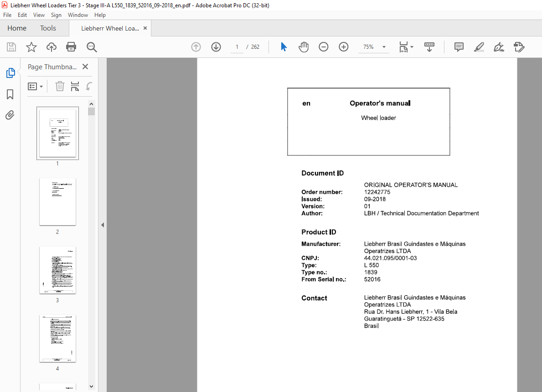542x392 pixels.
Task: Add a comment sticky note
Action: tap(459, 47)
